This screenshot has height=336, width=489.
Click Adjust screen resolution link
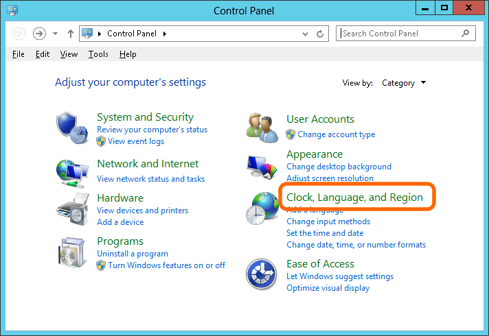pyautogui.click(x=330, y=178)
